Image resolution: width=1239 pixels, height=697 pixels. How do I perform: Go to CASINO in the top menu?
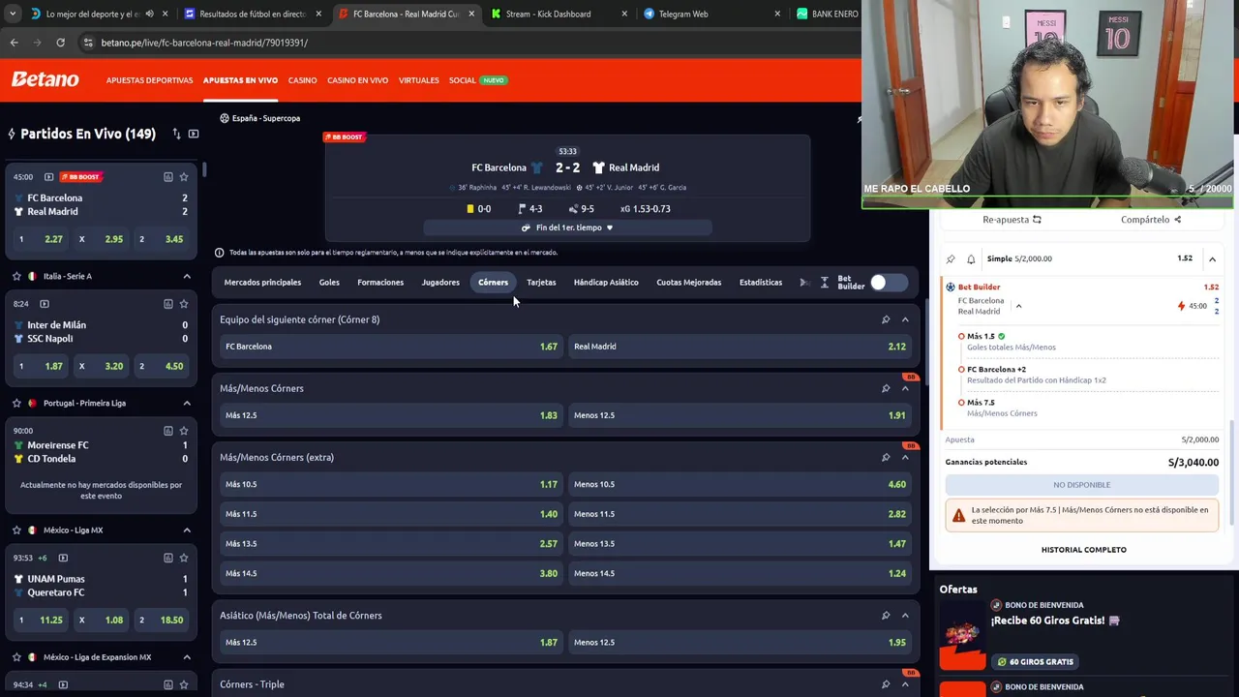302,80
